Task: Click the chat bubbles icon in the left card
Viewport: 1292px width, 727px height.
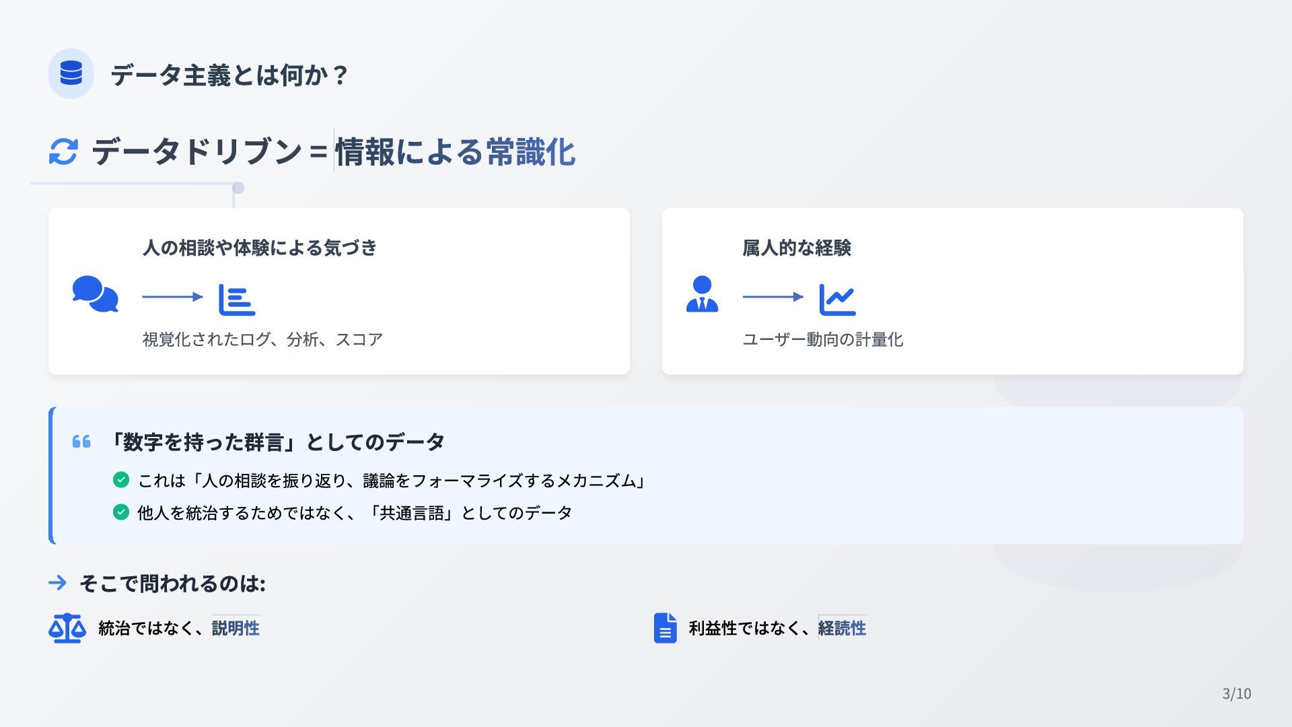Action: [x=95, y=294]
